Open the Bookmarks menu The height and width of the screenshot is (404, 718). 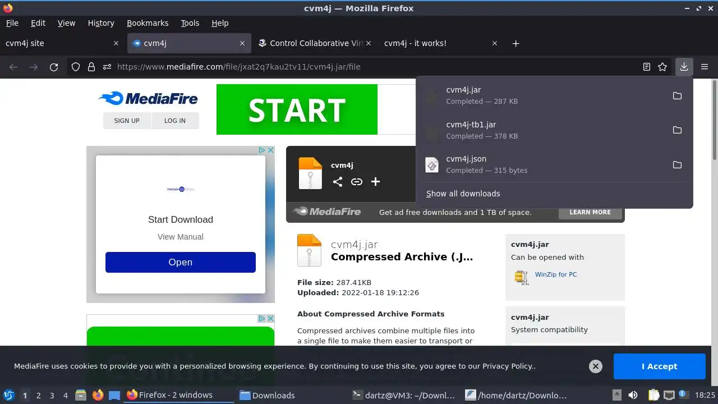click(148, 23)
